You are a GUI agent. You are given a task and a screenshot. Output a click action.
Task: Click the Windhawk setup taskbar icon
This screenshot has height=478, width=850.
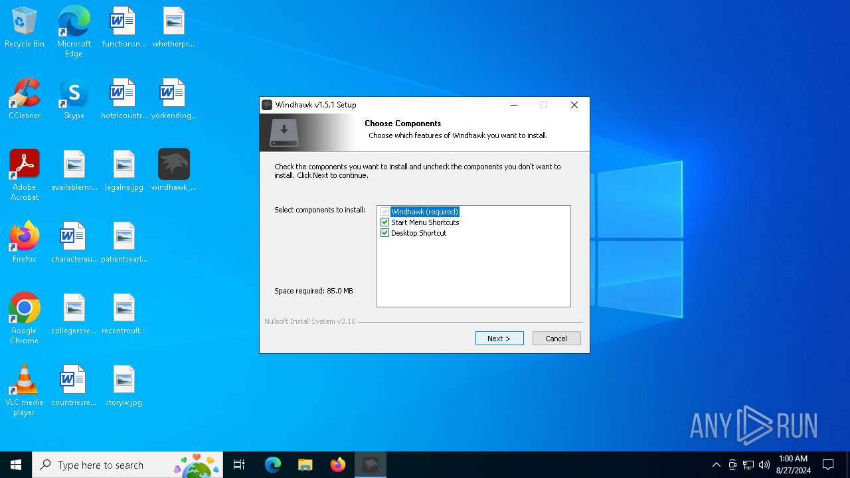(371, 465)
